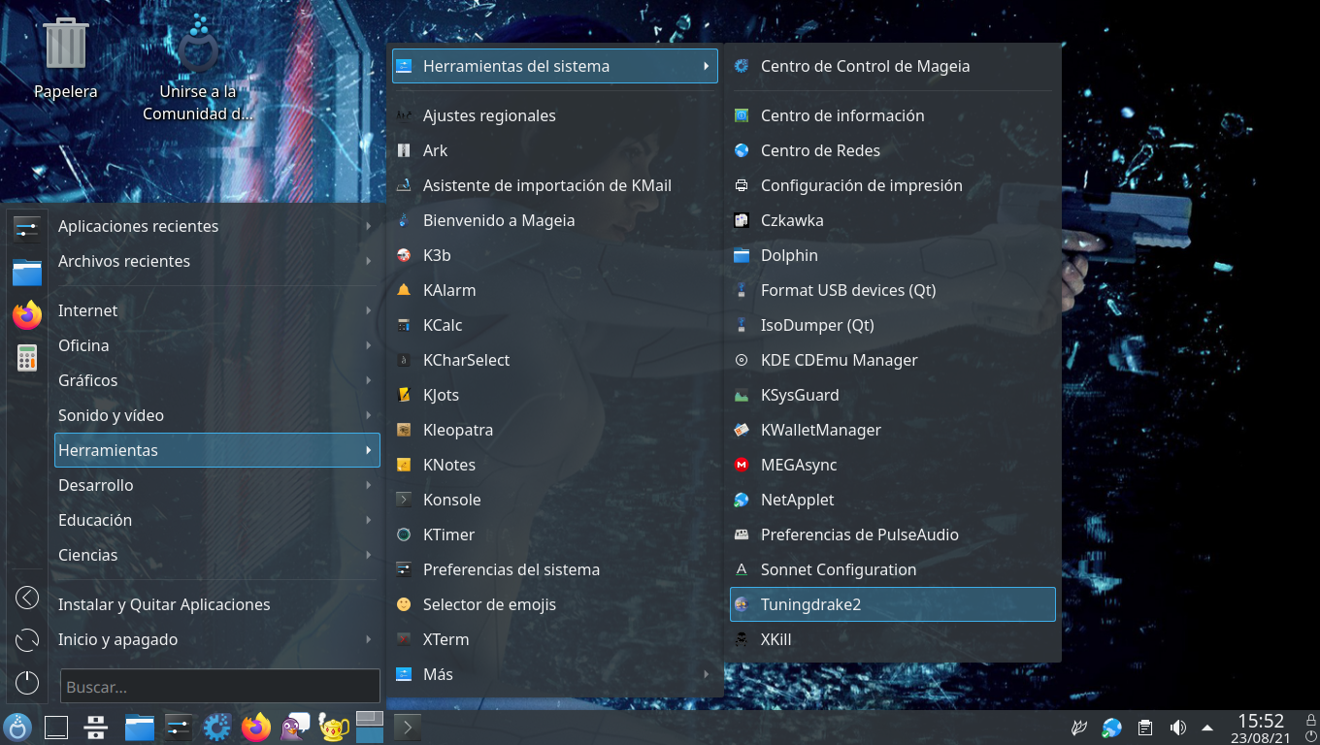The width and height of the screenshot is (1320, 745).
Task: Click the KTimer clock icon
Action: point(404,534)
